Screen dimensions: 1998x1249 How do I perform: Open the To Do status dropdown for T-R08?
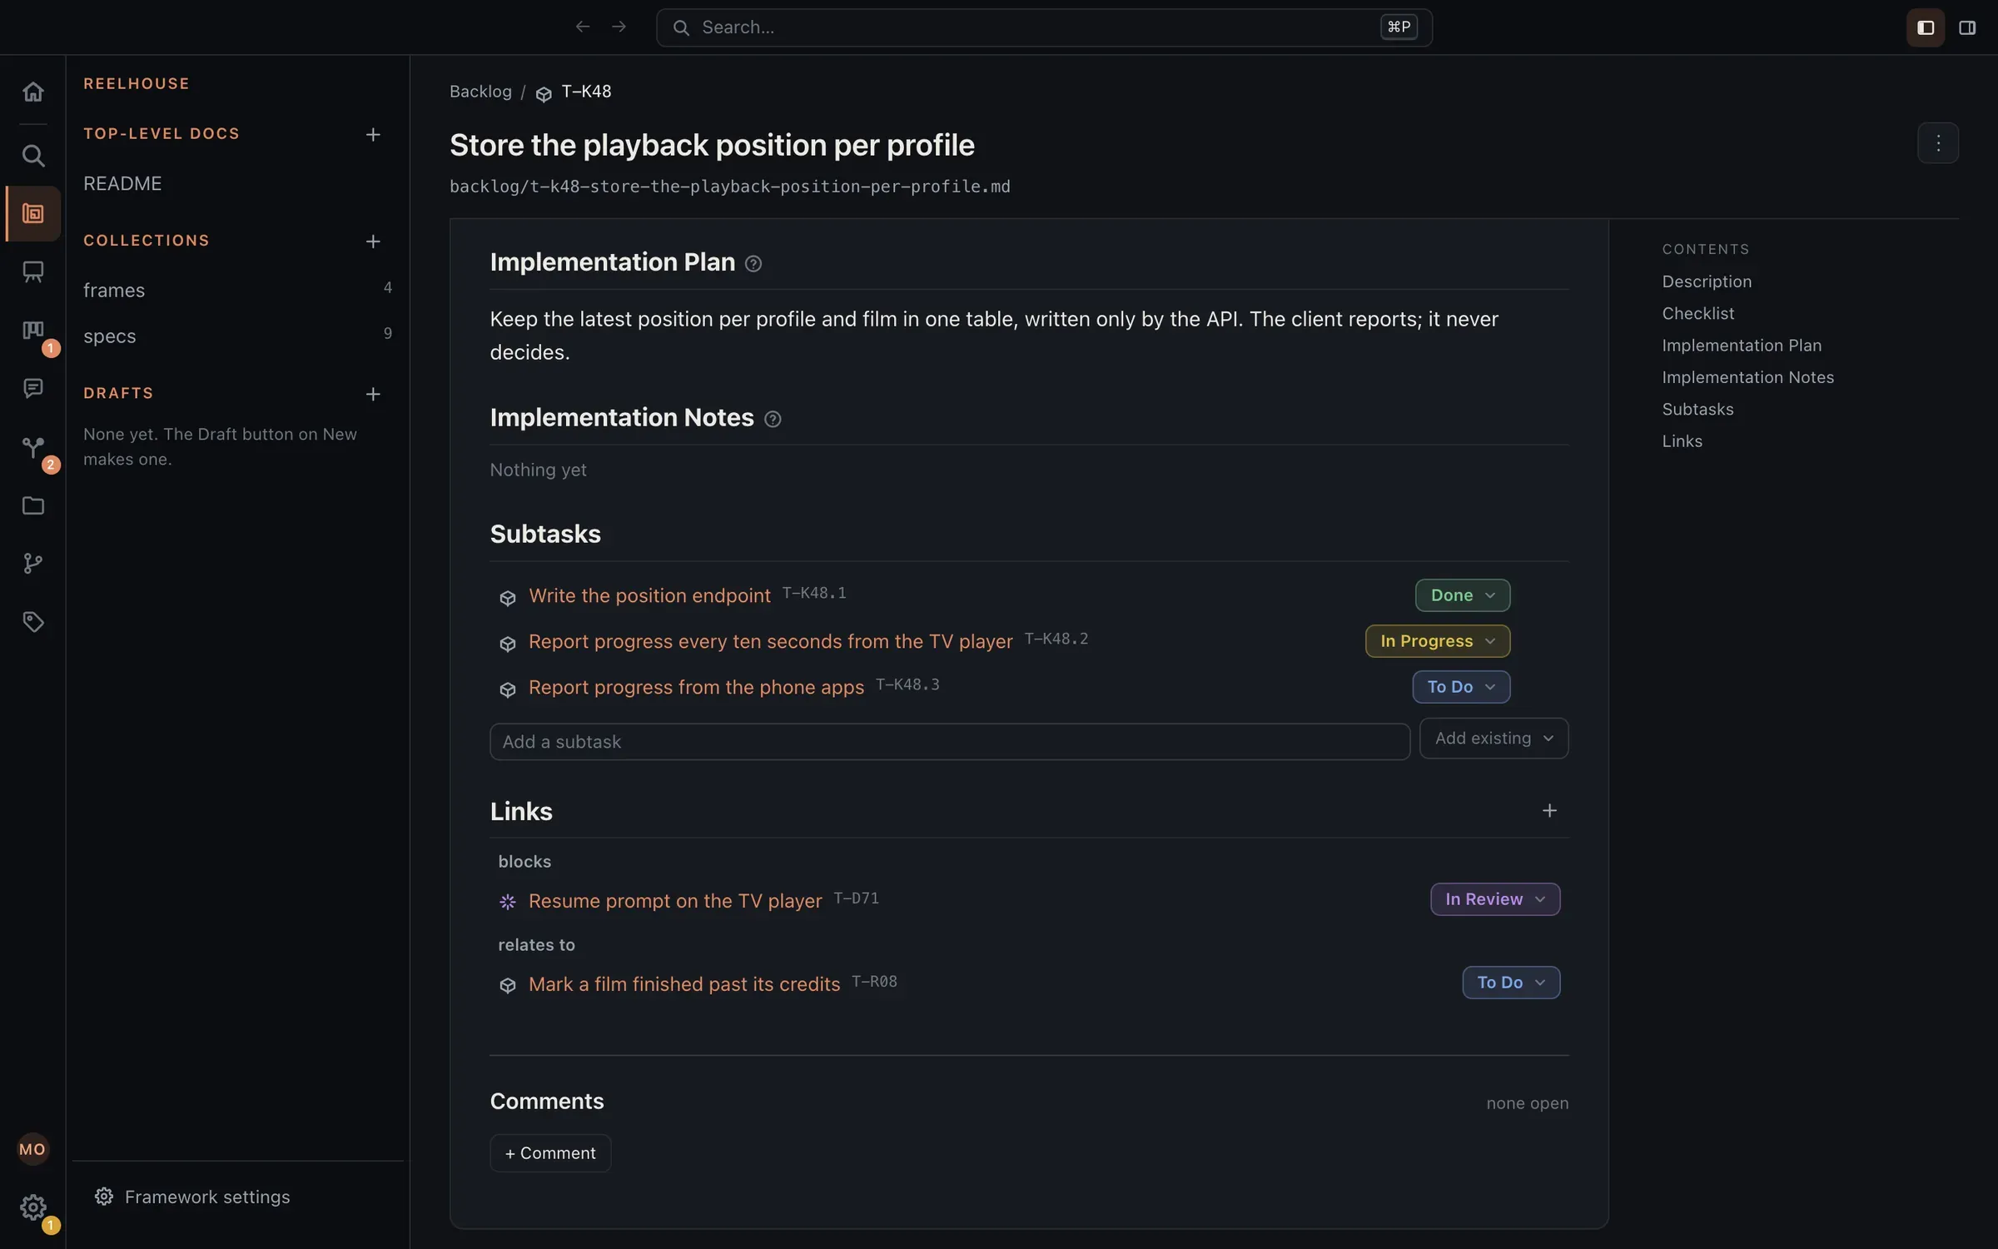click(1511, 983)
